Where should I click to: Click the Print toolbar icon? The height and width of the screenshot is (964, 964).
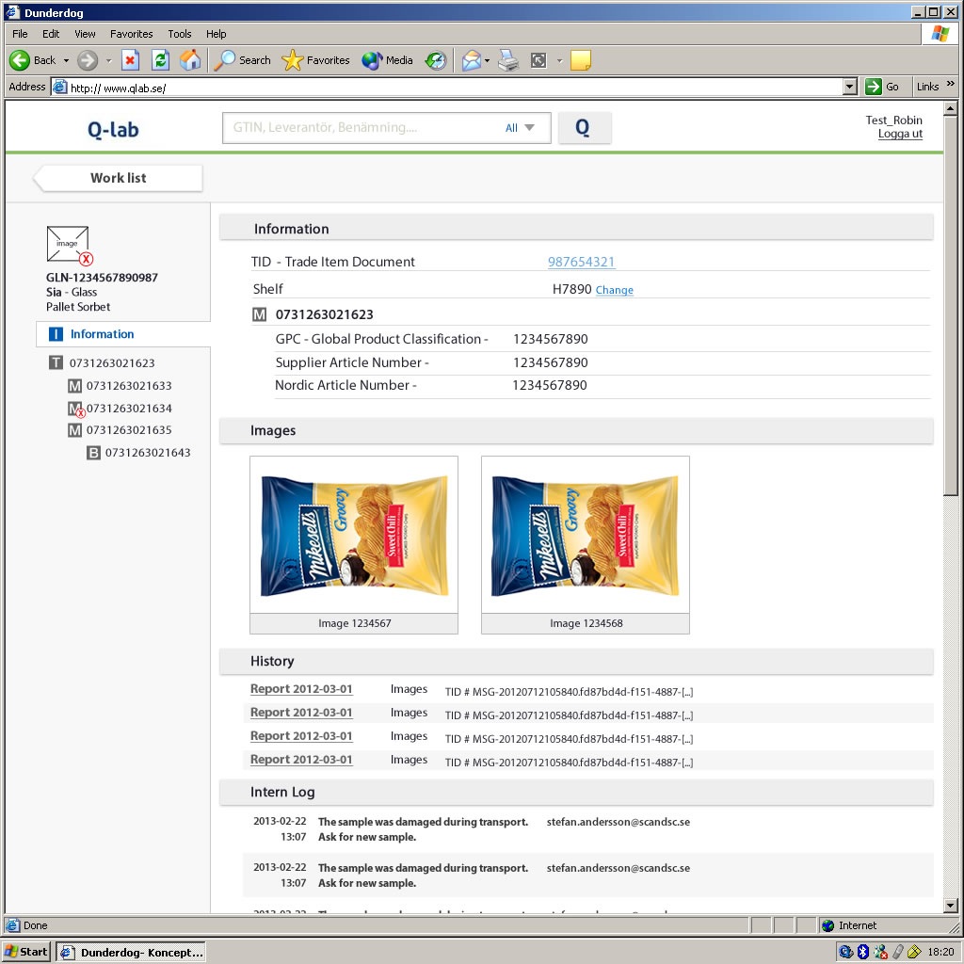pyautogui.click(x=508, y=60)
